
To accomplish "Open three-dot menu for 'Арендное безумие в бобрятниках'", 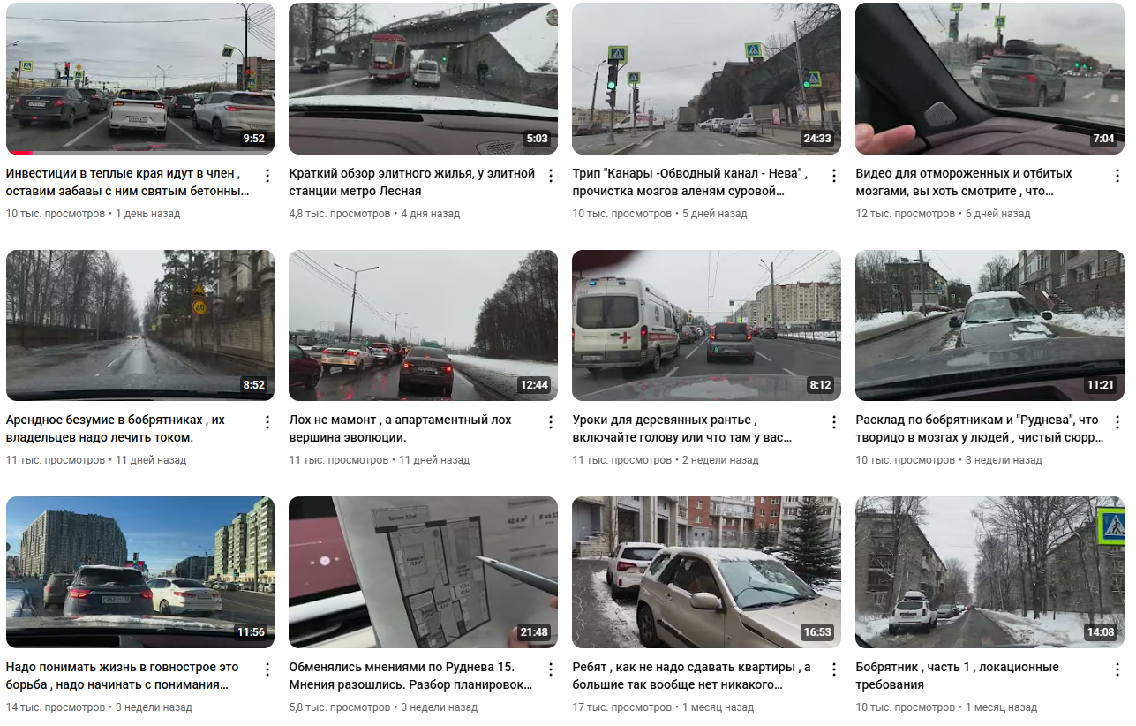I will pyautogui.click(x=267, y=422).
